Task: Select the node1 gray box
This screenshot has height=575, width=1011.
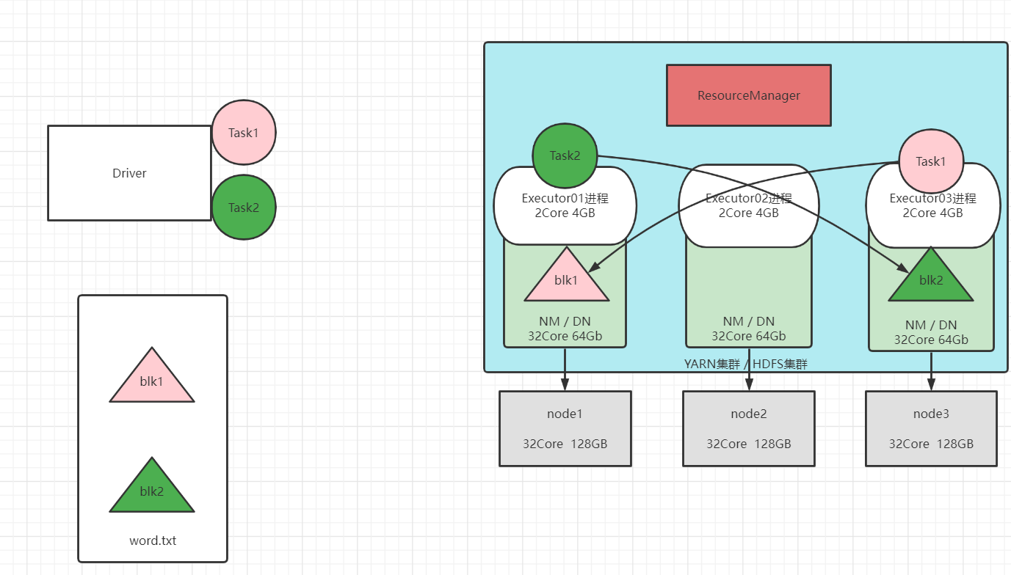Action: point(565,428)
